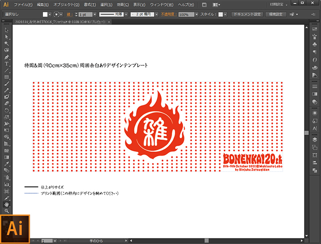The height and width of the screenshot is (244, 321).
Task: Select the Pen tool
Action: click(x=7, y=57)
